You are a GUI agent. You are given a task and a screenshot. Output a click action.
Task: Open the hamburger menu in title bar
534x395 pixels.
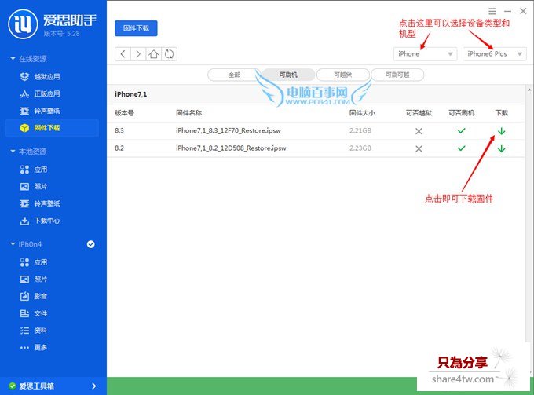click(492, 11)
